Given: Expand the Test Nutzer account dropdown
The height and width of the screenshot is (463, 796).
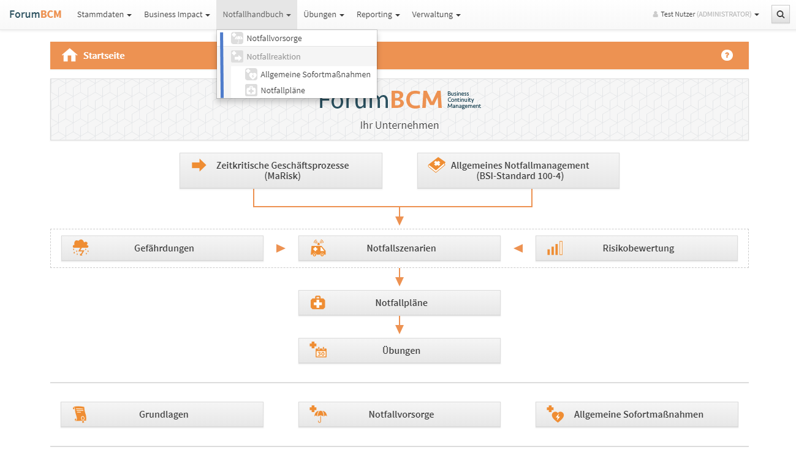Looking at the screenshot, I should [706, 14].
